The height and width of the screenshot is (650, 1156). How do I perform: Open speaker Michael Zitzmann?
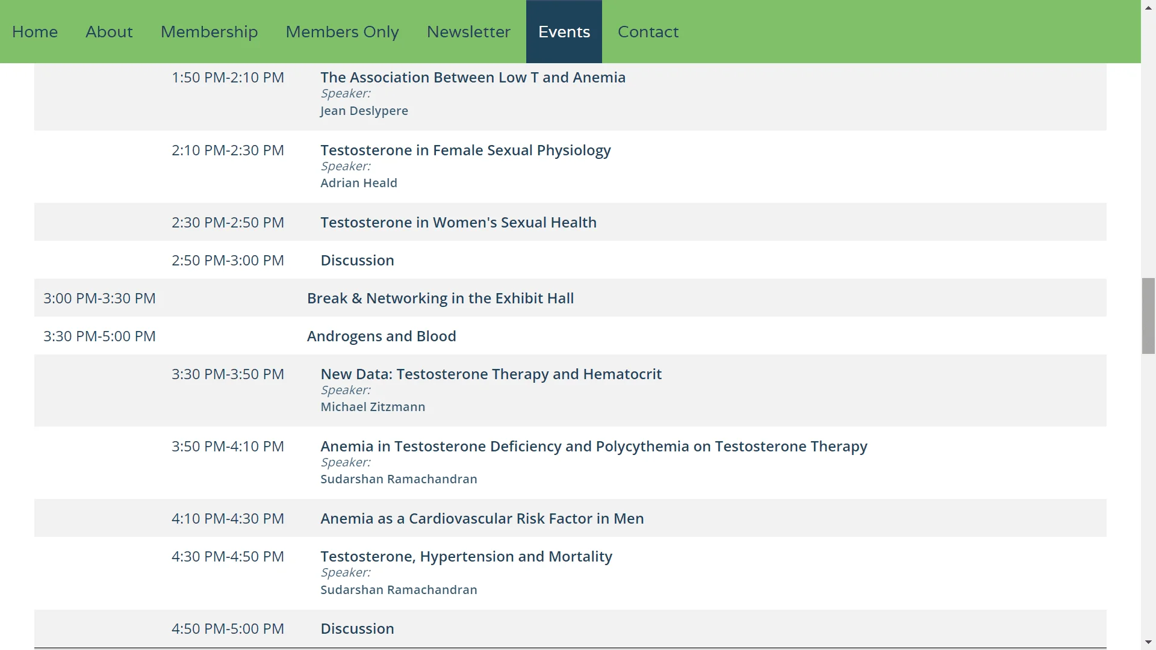click(x=373, y=407)
